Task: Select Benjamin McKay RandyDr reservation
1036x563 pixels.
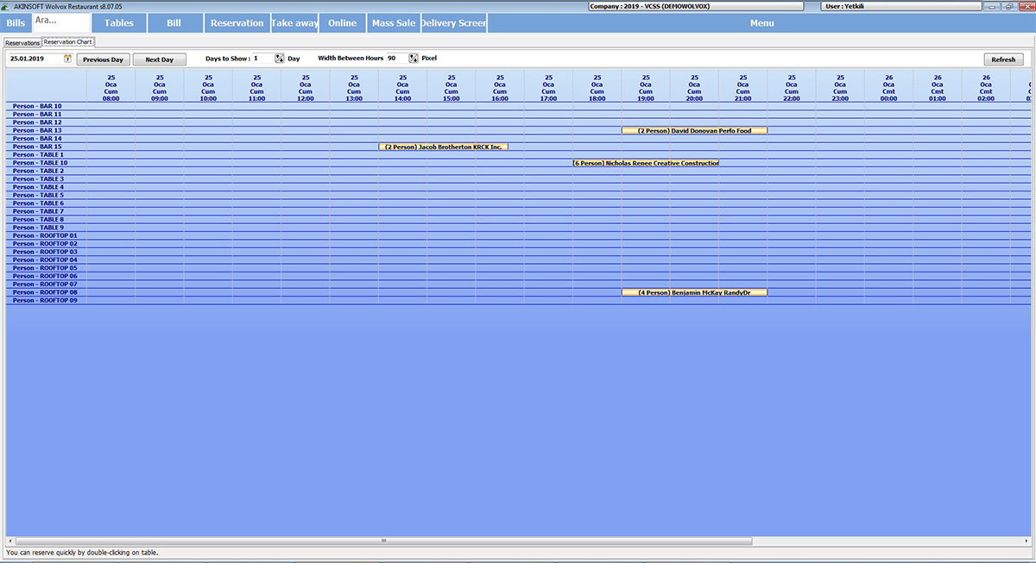Action: [x=694, y=293]
